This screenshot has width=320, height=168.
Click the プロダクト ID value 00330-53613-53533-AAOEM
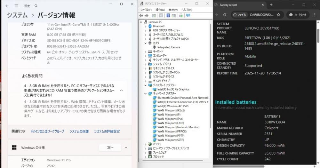68,46
